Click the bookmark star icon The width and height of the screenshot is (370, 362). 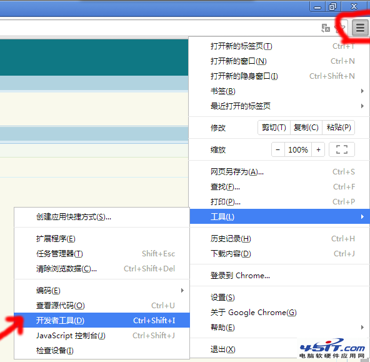[x=340, y=28]
